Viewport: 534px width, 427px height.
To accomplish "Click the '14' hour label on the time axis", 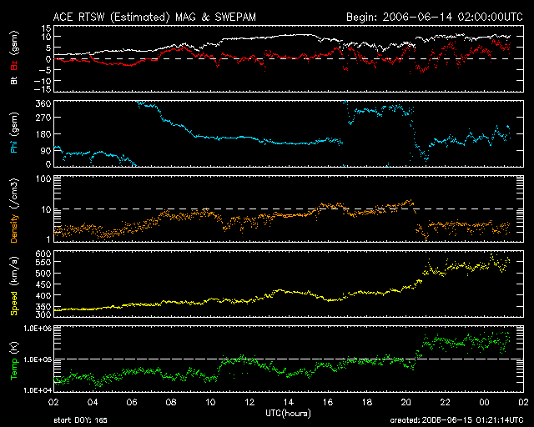I will click(289, 403).
